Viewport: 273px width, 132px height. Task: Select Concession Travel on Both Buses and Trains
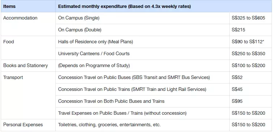pyautogui.click(x=111, y=101)
